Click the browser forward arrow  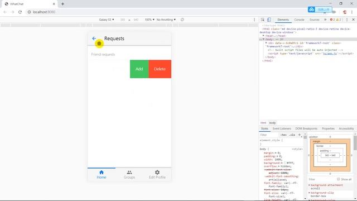tap(12, 12)
